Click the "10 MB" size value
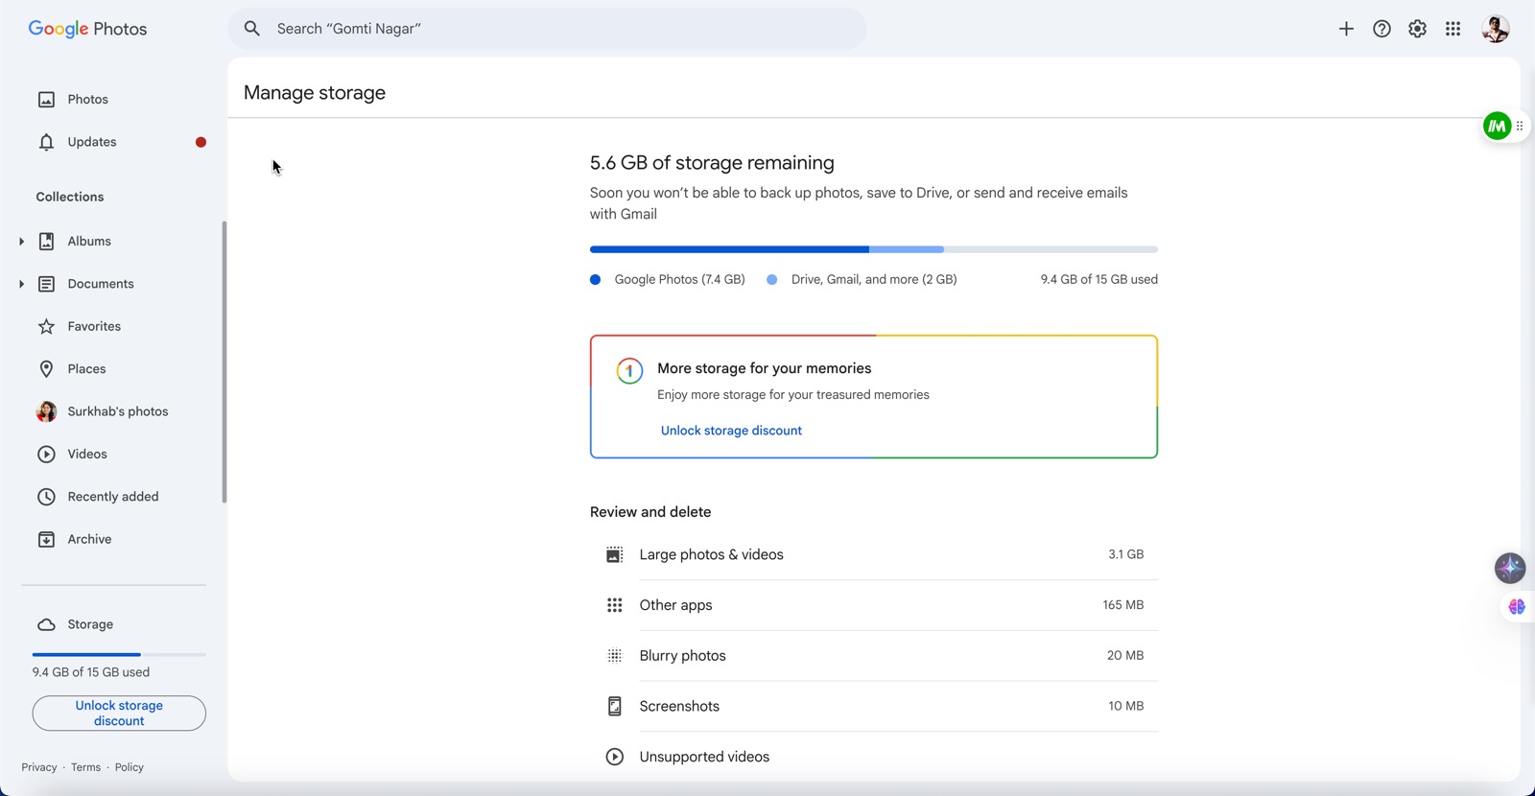Viewport: 1535px width, 796px height. point(1126,706)
